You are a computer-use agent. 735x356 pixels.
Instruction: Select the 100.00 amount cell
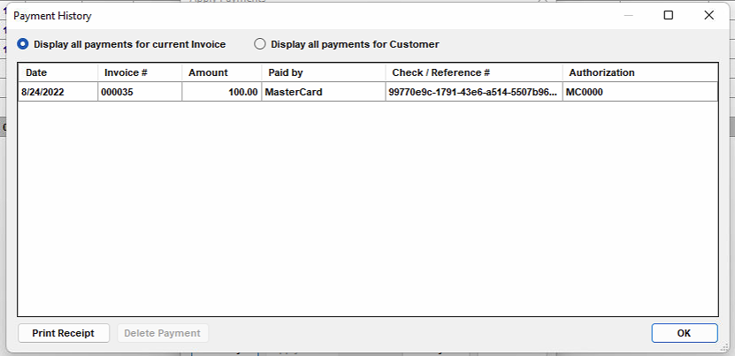pyautogui.click(x=222, y=92)
